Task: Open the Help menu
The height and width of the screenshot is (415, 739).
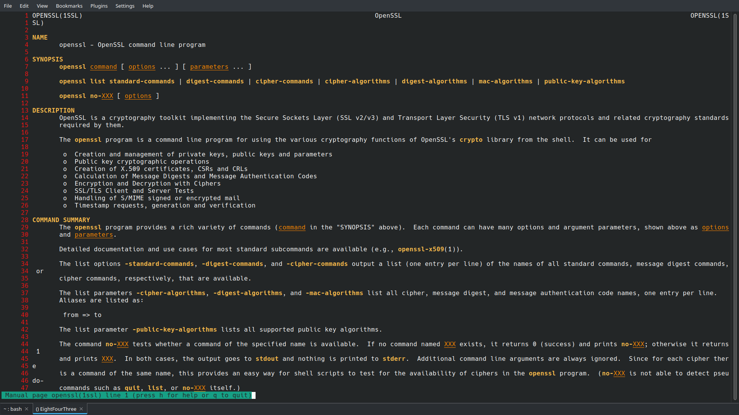Action: coord(148,6)
